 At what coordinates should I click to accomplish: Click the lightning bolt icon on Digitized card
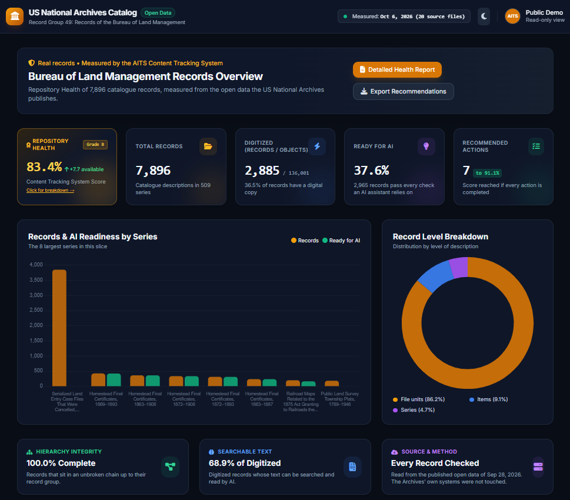tap(317, 146)
